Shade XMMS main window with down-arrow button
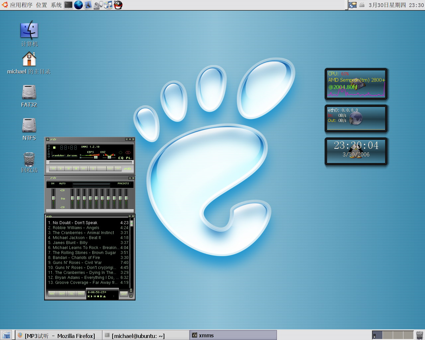425x340 pixels. point(127,139)
